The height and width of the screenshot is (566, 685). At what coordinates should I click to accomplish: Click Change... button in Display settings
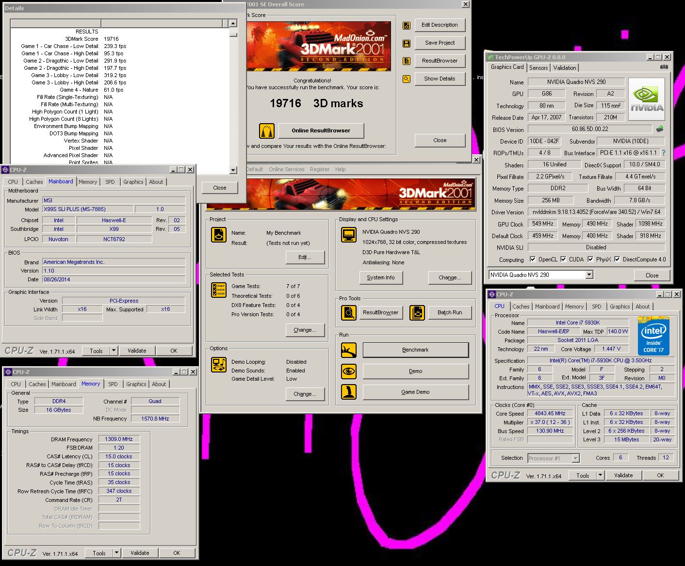[x=450, y=277]
